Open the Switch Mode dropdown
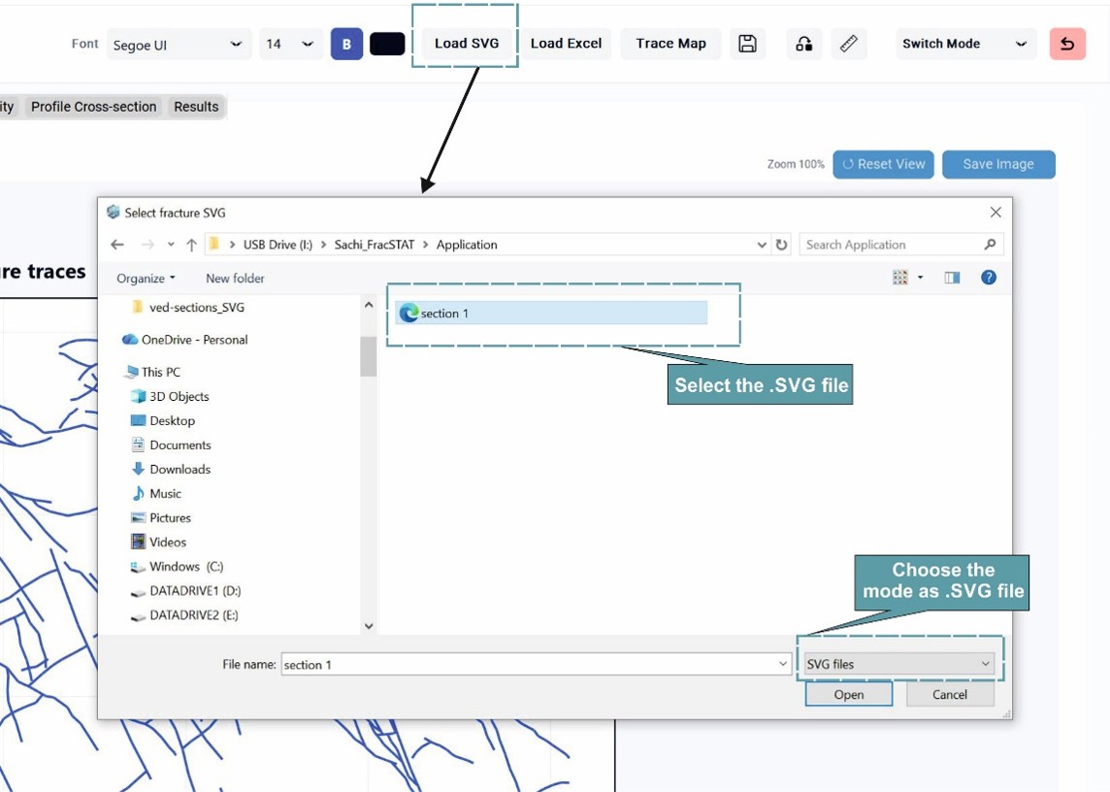The image size is (1110, 792). tap(965, 44)
